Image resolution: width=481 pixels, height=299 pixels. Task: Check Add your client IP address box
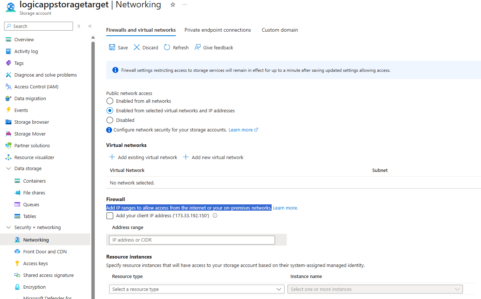tap(110, 216)
